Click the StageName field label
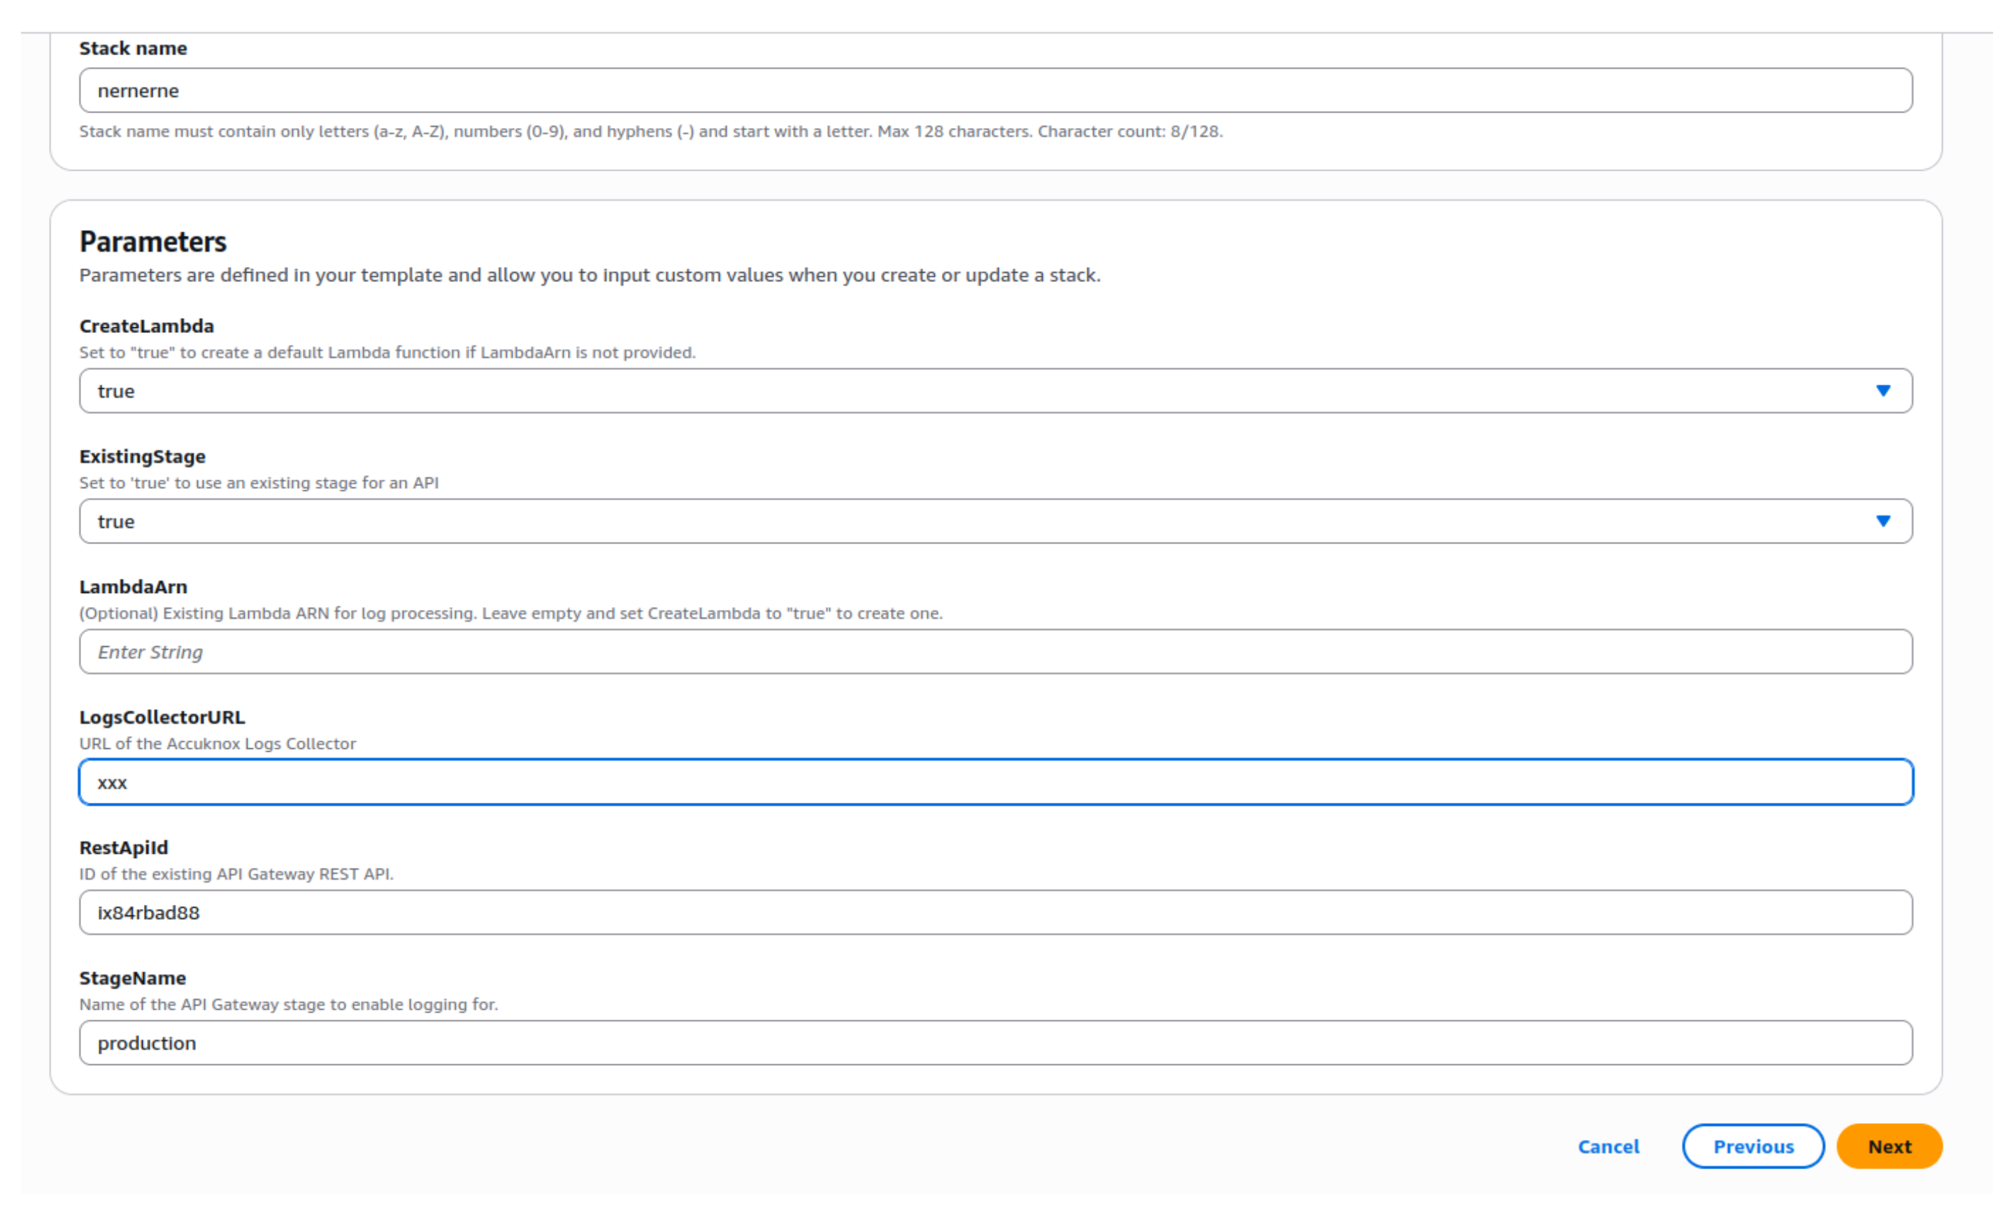Screen dimensions: 2014x1214 (x=132, y=978)
